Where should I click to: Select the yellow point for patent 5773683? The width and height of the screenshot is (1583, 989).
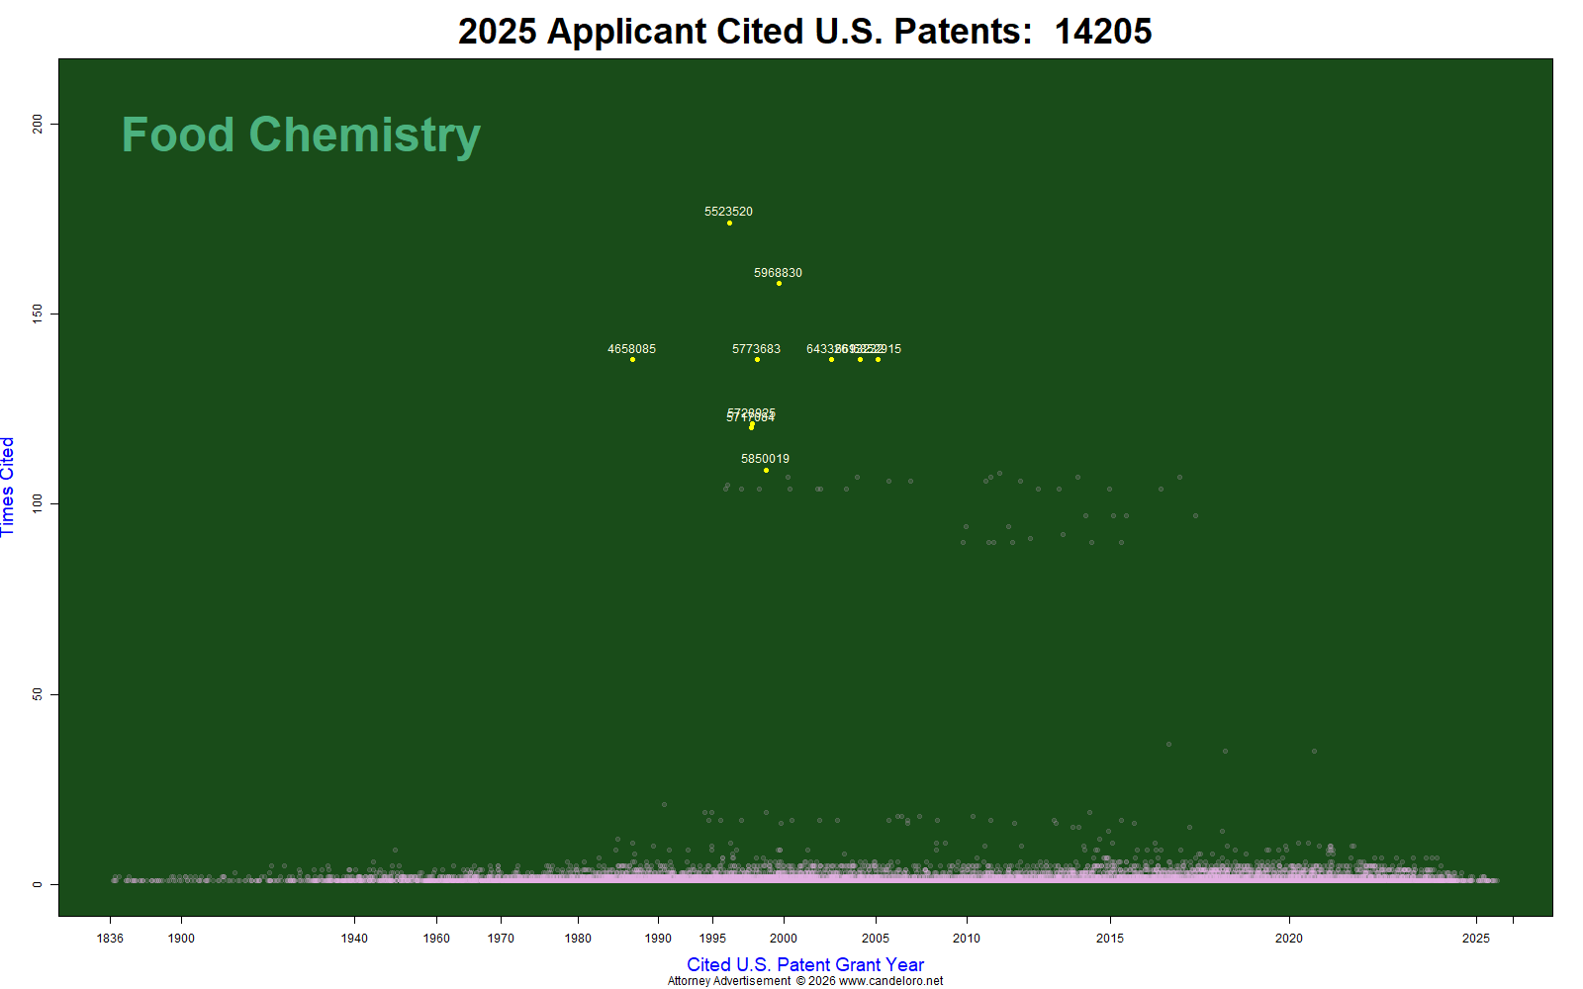click(757, 359)
